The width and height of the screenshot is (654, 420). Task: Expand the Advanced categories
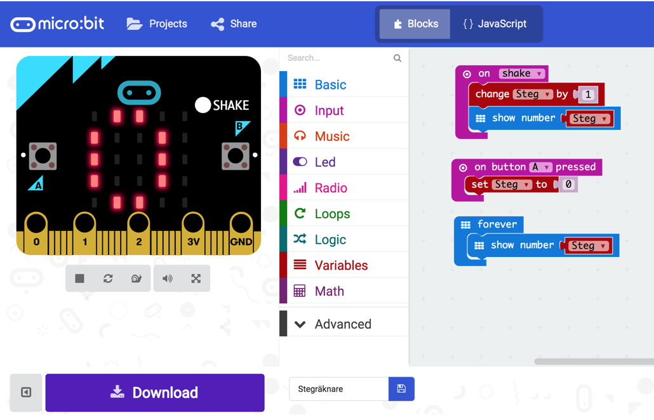344,324
